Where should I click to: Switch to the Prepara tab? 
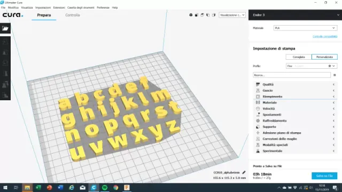click(x=44, y=15)
